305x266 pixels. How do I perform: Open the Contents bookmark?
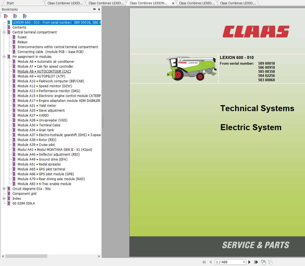coord(19,27)
